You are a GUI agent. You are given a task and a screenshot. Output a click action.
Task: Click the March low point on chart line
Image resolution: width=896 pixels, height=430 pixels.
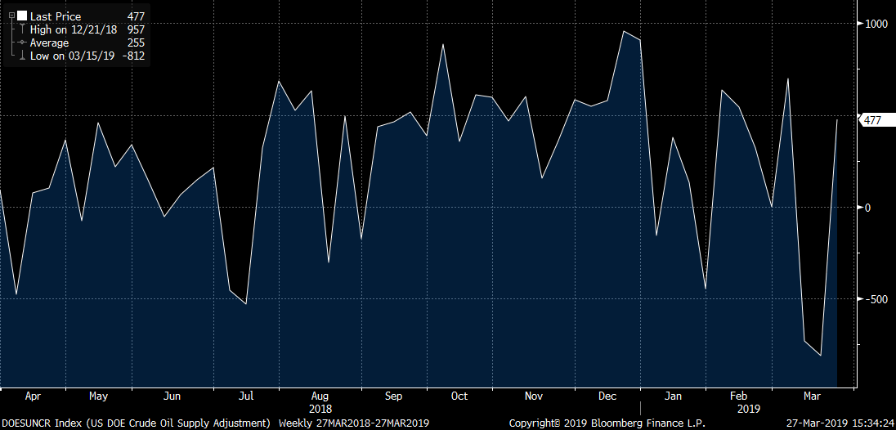tap(821, 356)
